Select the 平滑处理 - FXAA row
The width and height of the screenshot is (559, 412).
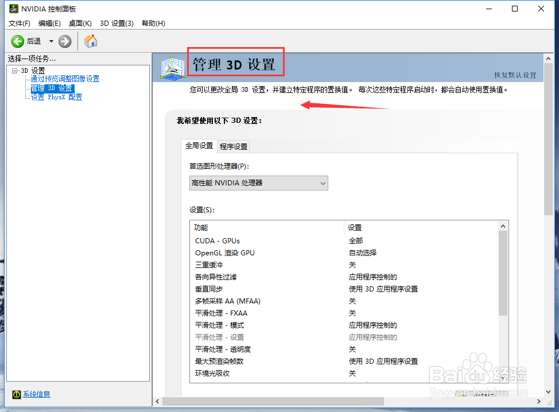coord(344,313)
